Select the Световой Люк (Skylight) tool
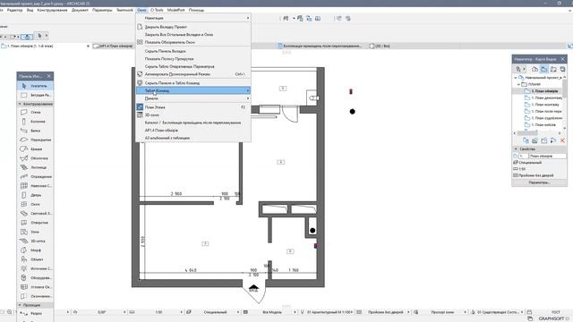573x322 pixels. point(35,213)
